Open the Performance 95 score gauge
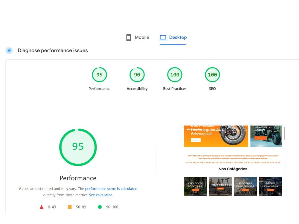Image resolution: width=299 pixels, height=224 pixels. click(x=99, y=75)
